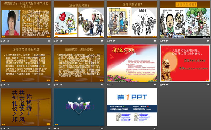
Task: Click the transition star icon under slide 16
Action: click(x=161, y=41)
